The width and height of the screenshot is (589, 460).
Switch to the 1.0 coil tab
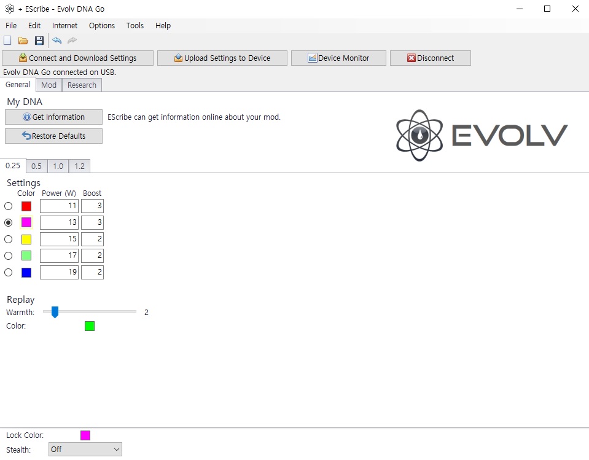click(58, 166)
